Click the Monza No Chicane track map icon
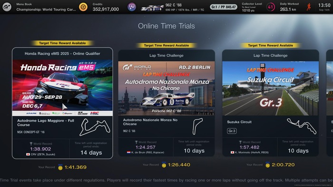The height and width of the screenshot is (187, 333). coord(197,126)
